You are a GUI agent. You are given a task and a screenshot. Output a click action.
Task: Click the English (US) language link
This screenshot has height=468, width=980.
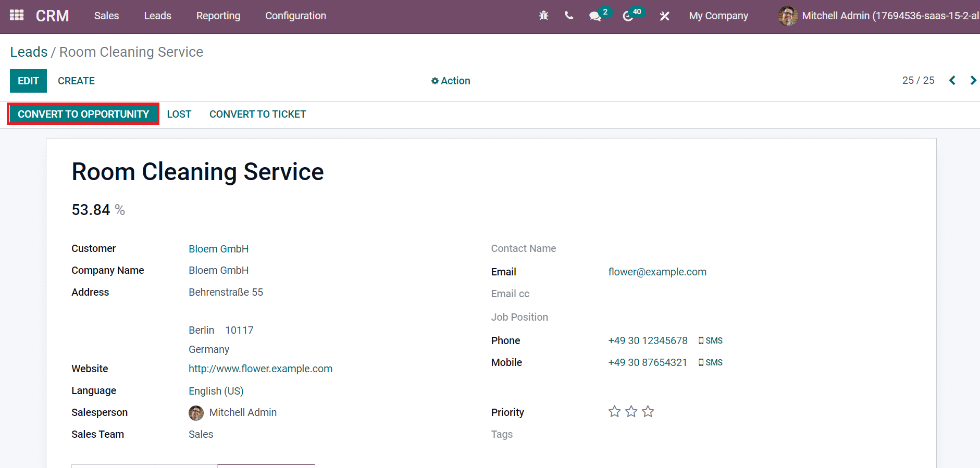[216, 391]
